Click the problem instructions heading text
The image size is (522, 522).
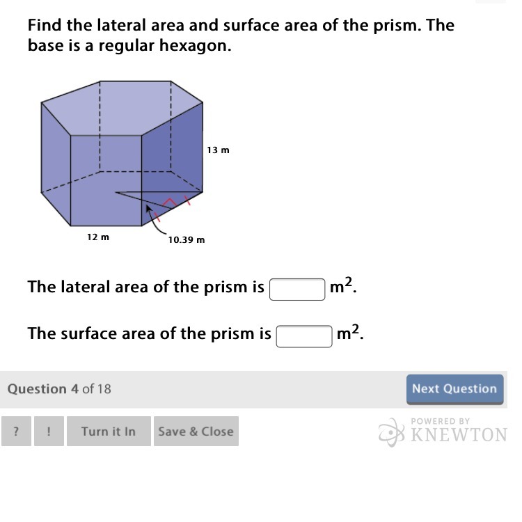(241, 35)
